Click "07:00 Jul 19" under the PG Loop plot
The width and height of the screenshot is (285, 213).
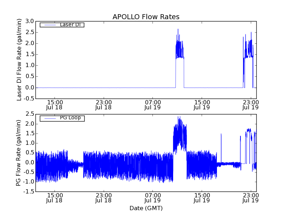click(x=153, y=198)
